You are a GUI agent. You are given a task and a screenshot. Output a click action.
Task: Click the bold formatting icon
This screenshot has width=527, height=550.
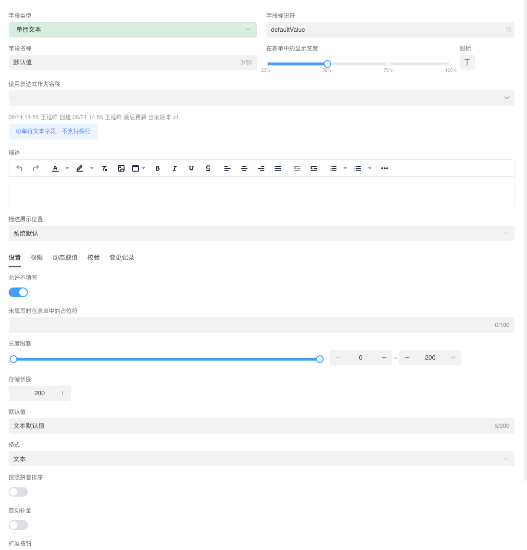(x=158, y=168)
